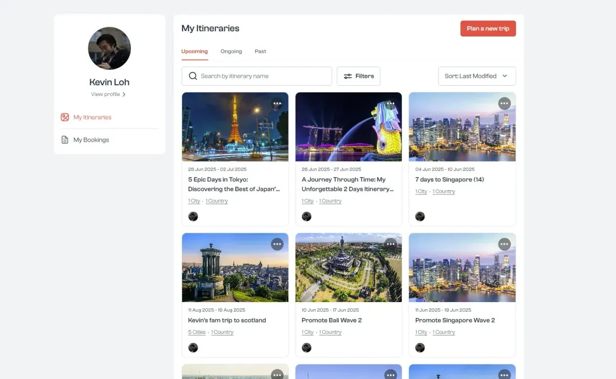616x379 pixels.
Task: Open options menu on Kevin's fam trip to scotland card
Action: tap(277, 244)
